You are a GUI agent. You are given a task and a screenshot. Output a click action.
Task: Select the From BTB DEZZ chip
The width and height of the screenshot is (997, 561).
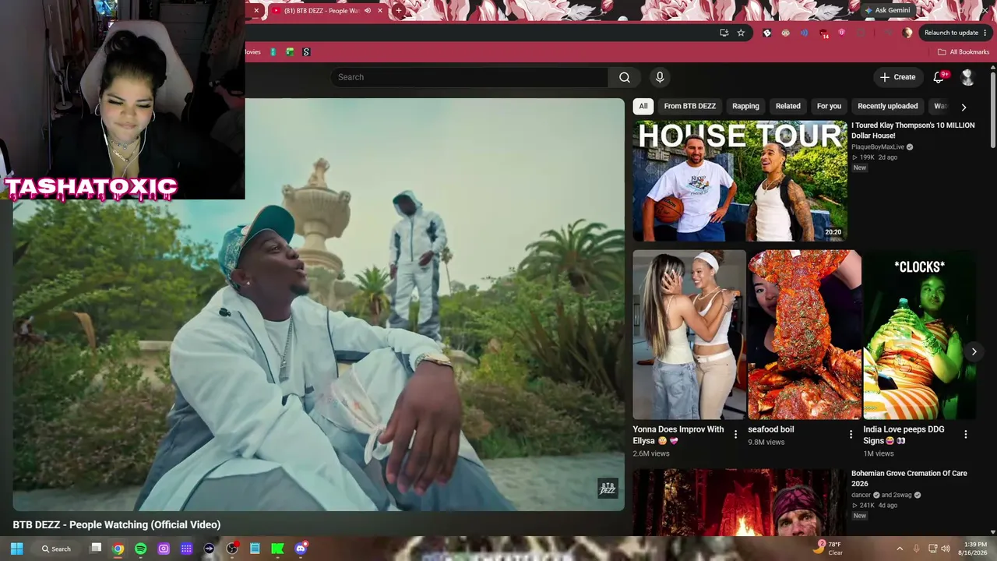[x=690, y=106]
